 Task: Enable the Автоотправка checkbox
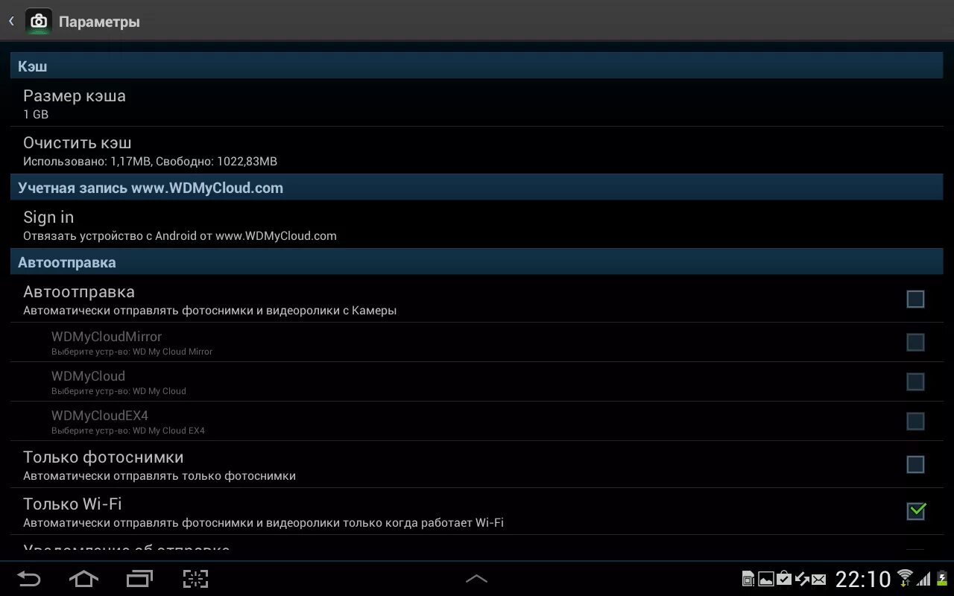[915, 299]
